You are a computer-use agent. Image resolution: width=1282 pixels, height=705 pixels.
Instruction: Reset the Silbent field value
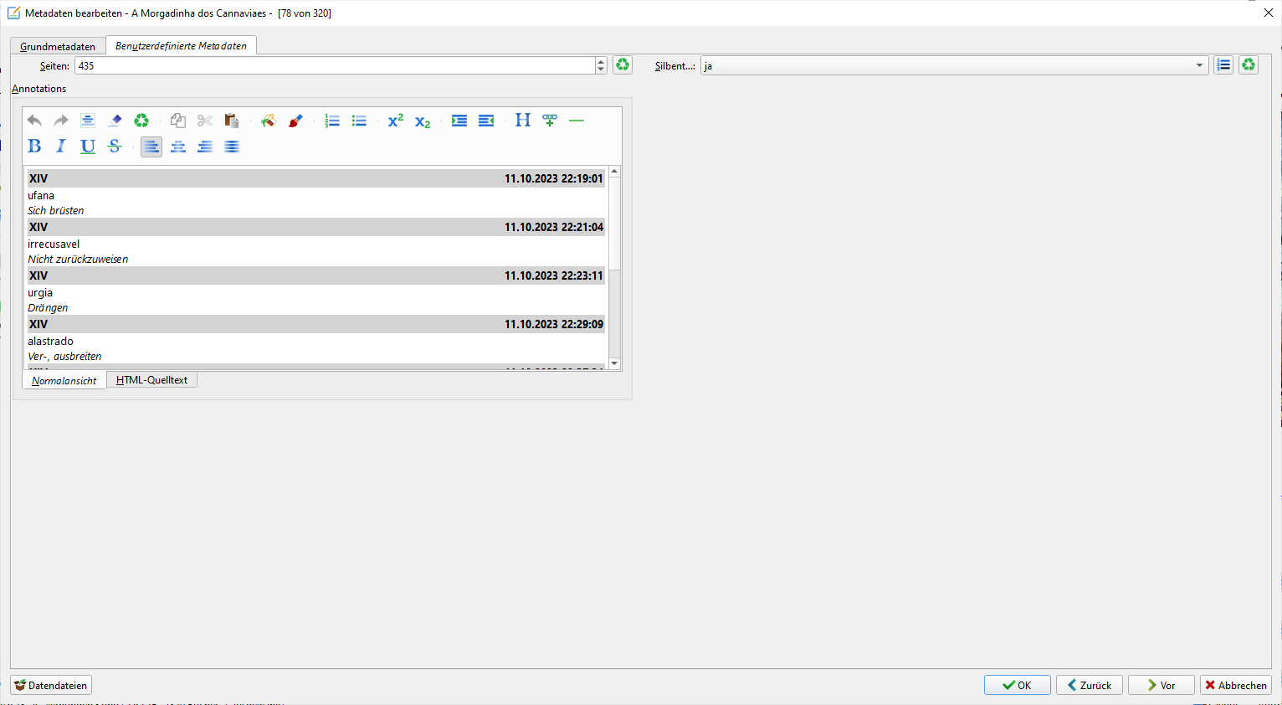click(x=1249, y=65)
